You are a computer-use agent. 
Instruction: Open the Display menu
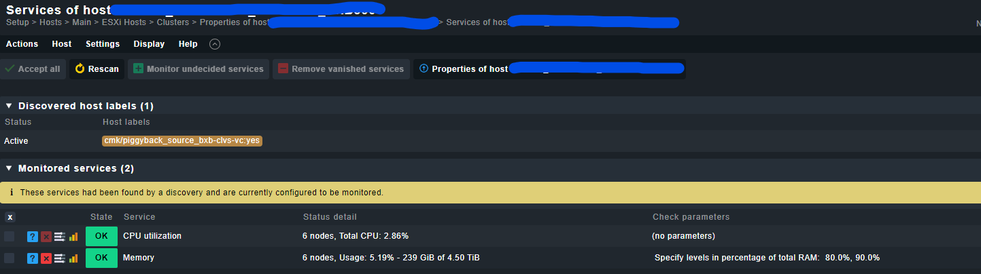149,44
